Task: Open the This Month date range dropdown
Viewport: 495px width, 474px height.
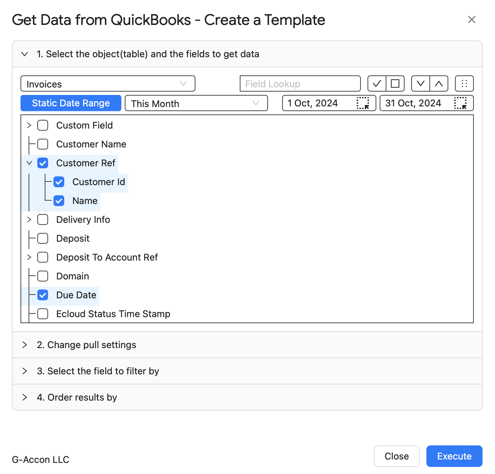Action: (x=196, y=103)
